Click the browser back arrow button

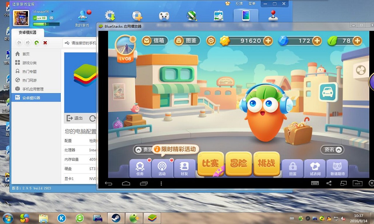[19, 43]
